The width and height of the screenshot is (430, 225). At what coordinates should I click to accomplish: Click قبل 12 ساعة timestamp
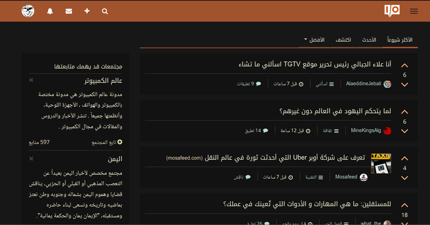(x=296, y=130)
